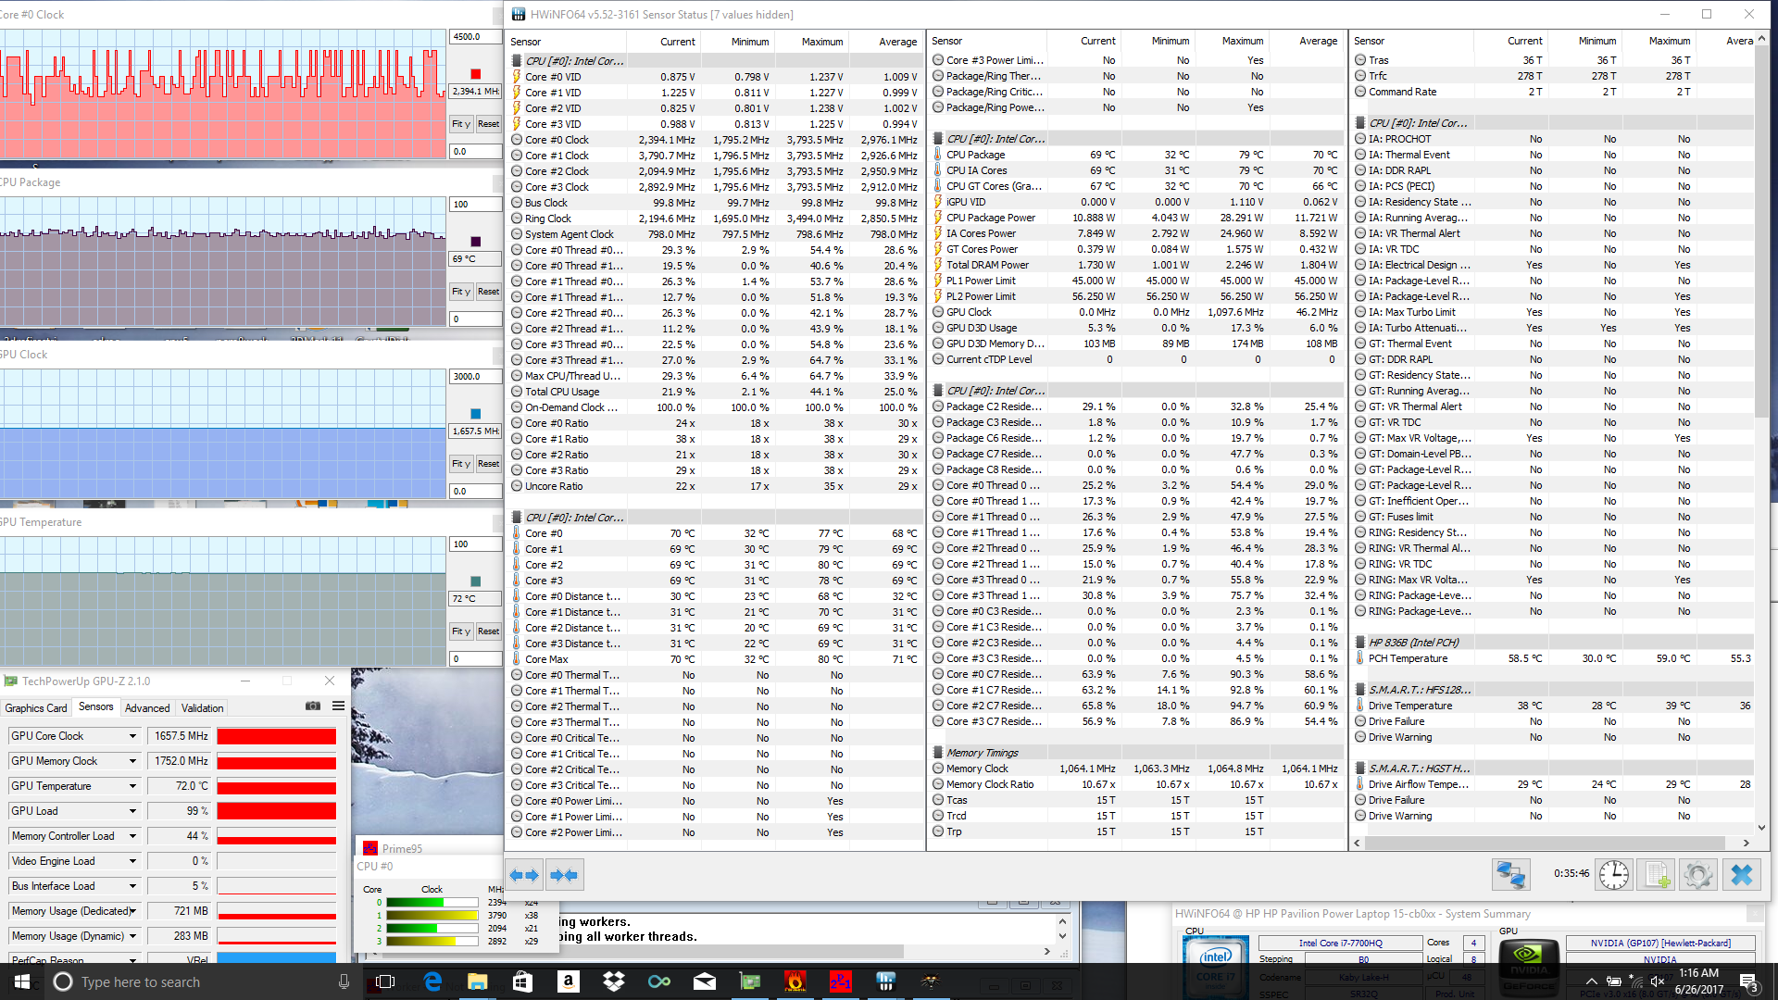The width and height of the screenshot is (1778, 1000).
Task: Take a GPU-Z screenshot with the camera icon
Action: pyautogui.click(x=313, y=706)
